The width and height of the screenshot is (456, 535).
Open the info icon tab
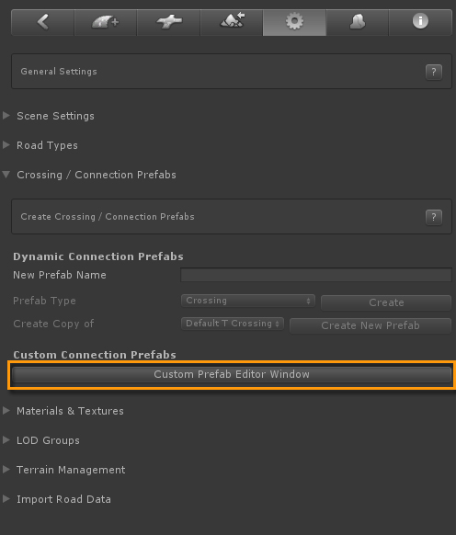(x=420, y=22)
